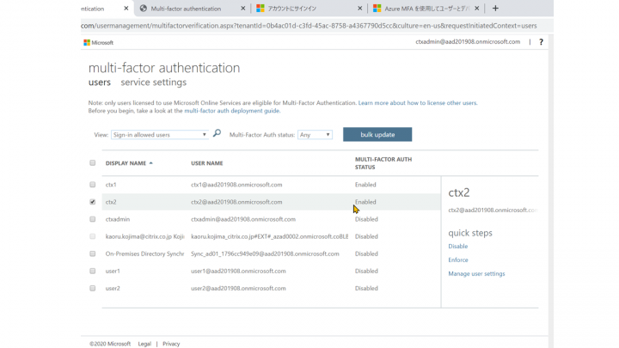Check the box for user ctx1

[x=93, y=185]
